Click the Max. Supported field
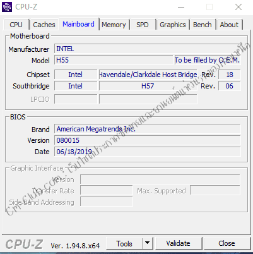253x254 pixels. tap(215, 191)
